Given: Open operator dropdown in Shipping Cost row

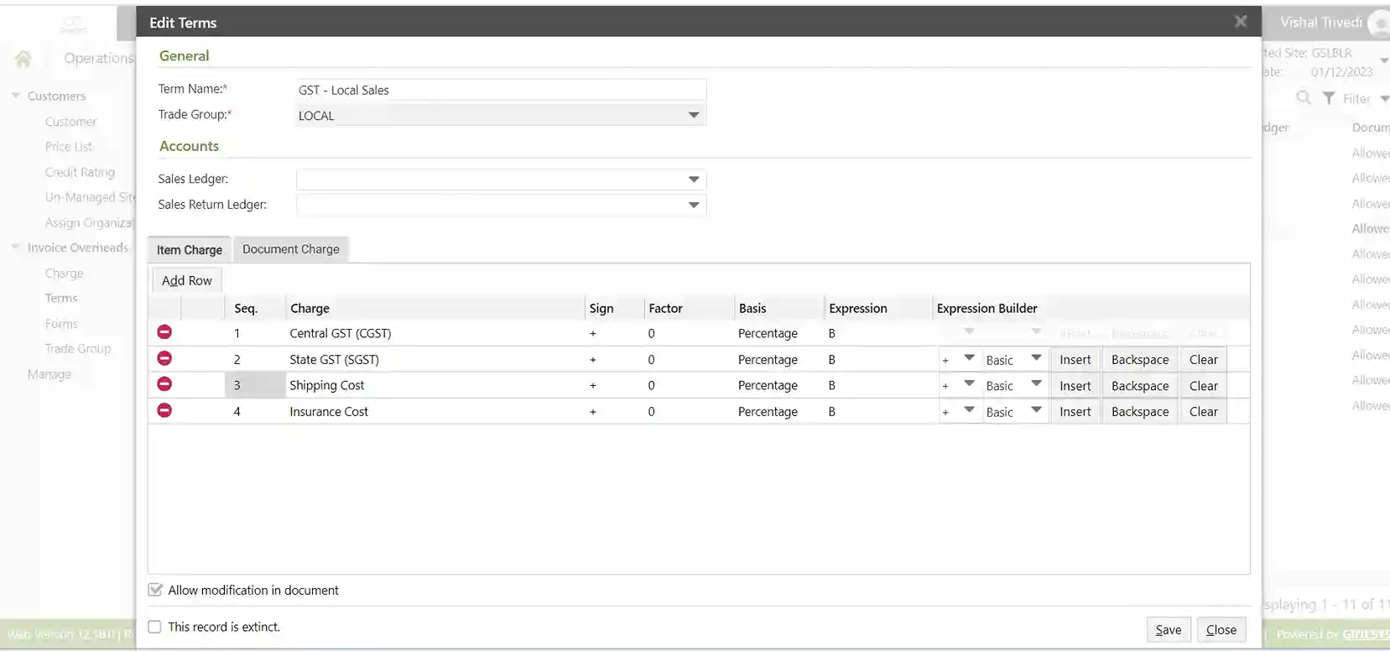Looking at the screenshot, I should click(969, 384).
